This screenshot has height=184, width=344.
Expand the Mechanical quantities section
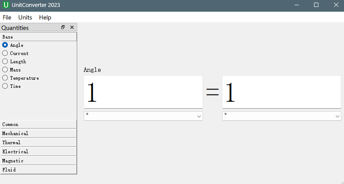[x=39, y=133]
